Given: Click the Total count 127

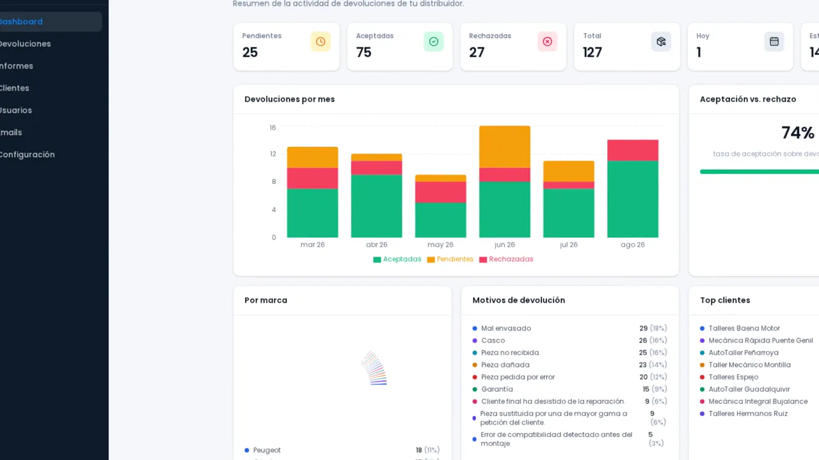Looking at the screenshot, I should click(592, 52).
